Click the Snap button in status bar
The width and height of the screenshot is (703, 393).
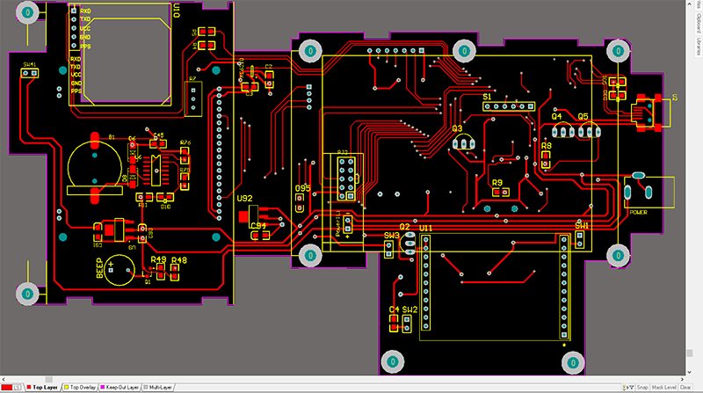642,387
